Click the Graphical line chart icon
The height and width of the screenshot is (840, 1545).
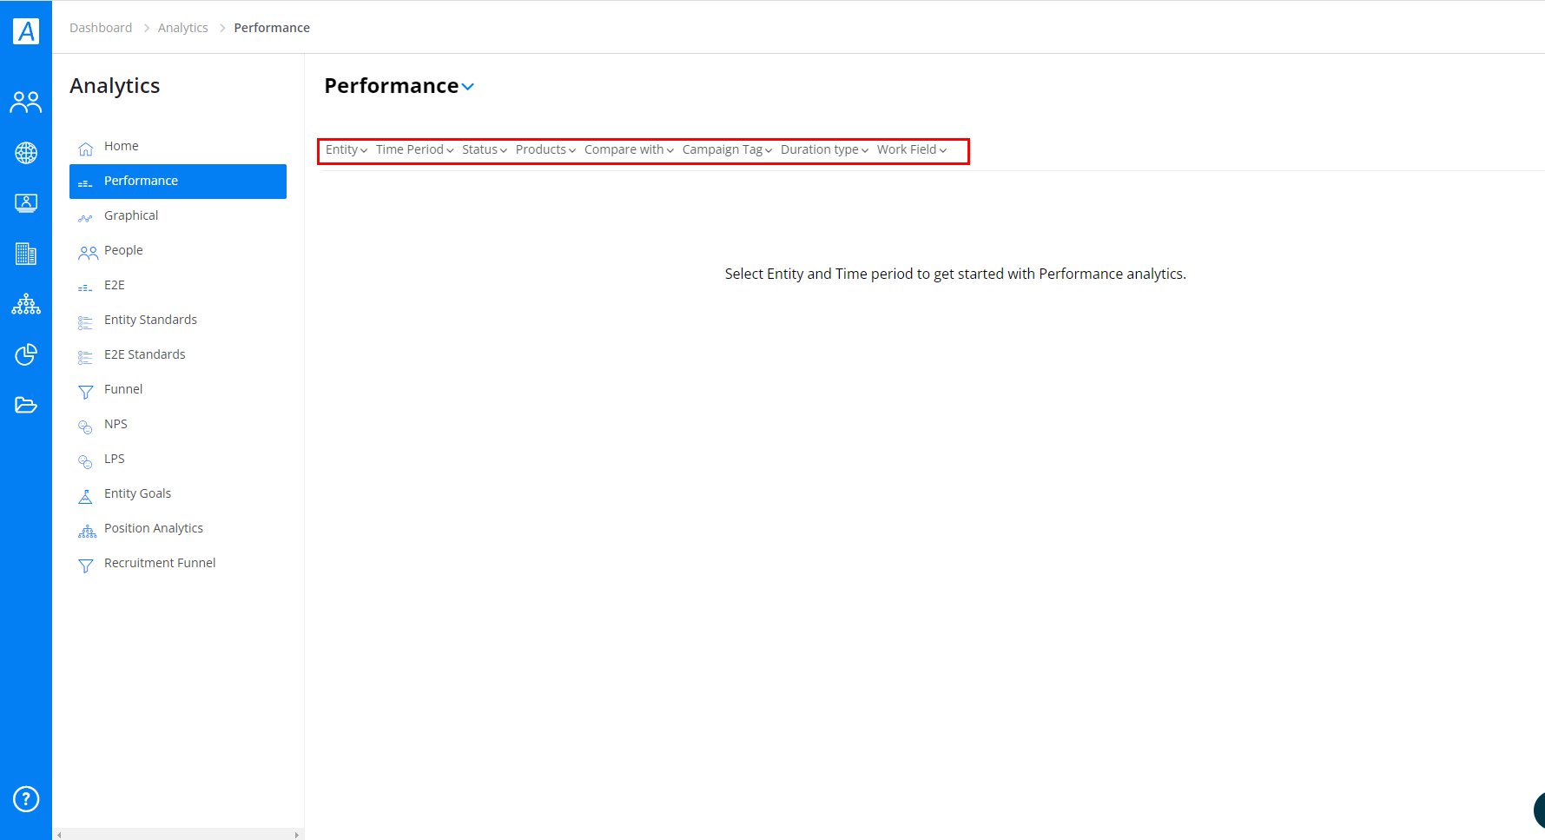[85, 218]
